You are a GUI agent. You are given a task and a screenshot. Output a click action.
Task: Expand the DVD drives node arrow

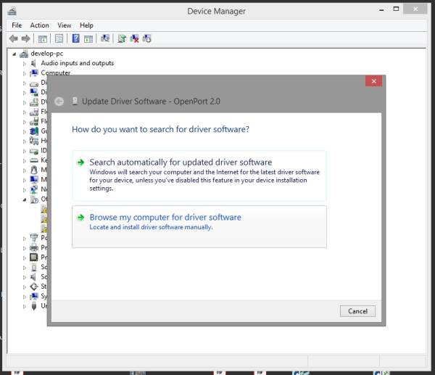point(25,102)
